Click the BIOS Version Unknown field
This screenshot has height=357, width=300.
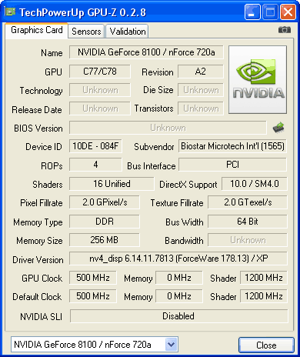point(168,128)
